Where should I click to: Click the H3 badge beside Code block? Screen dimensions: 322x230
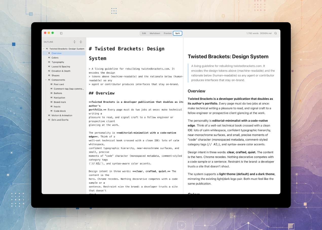pos(51,111)
